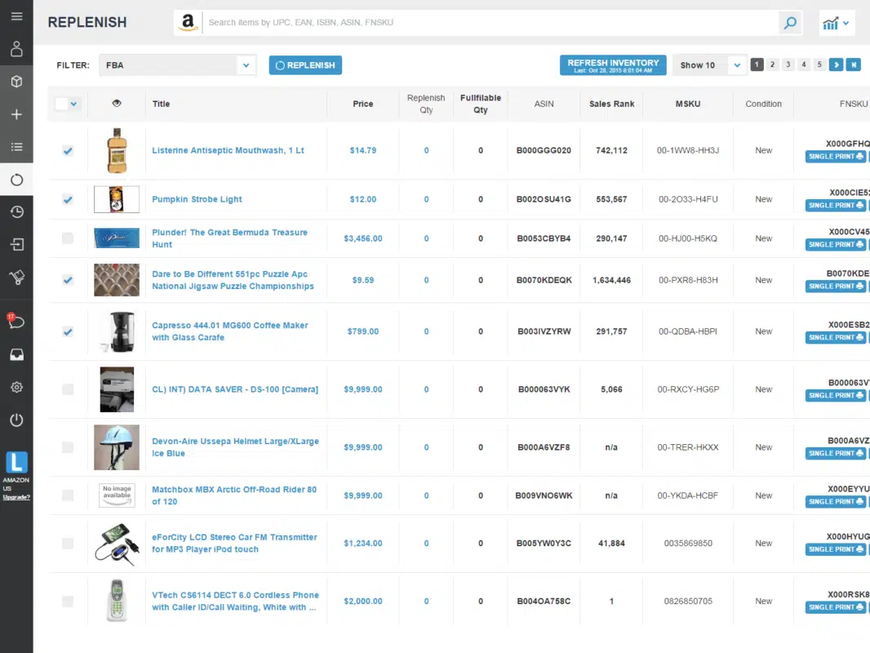This screenshot has width=870, height=653.
Task: Expand the chart stats dropdown at top right
Action: 837,23
